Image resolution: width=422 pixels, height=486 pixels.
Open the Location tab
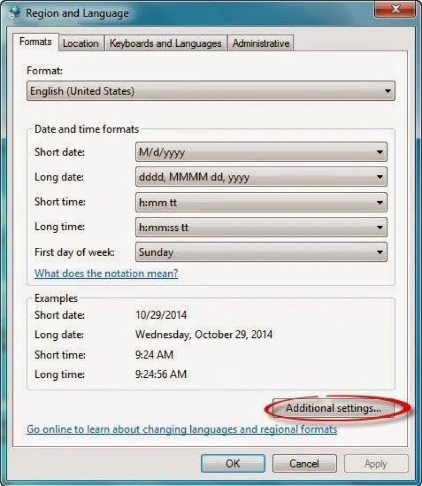80,43
